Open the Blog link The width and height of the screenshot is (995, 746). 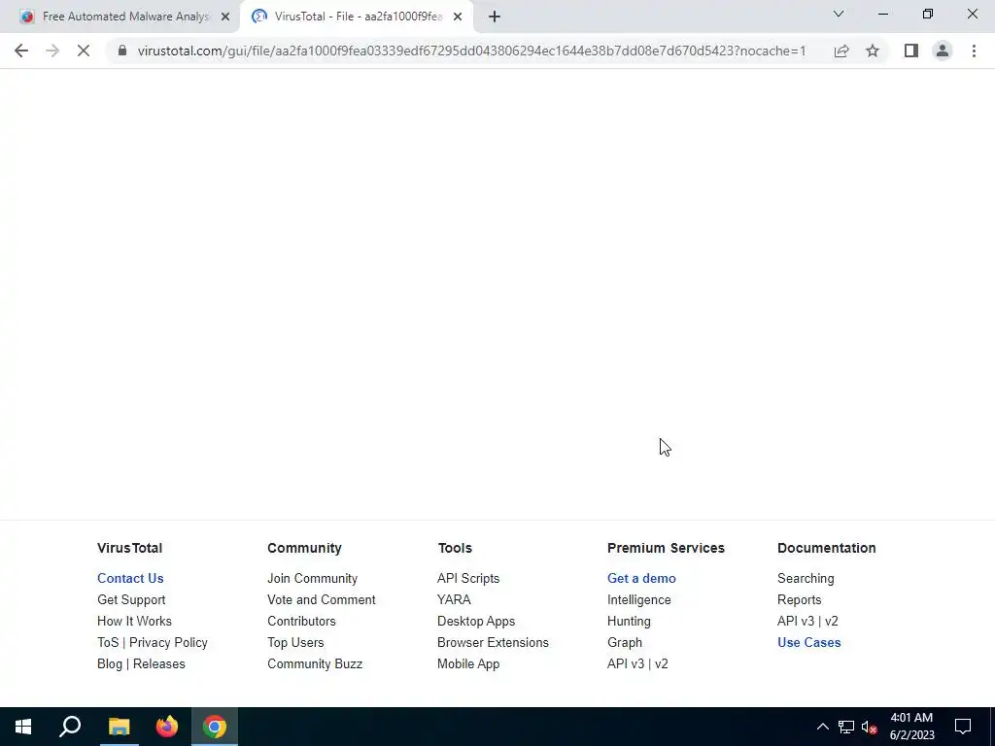click(109, 664)
